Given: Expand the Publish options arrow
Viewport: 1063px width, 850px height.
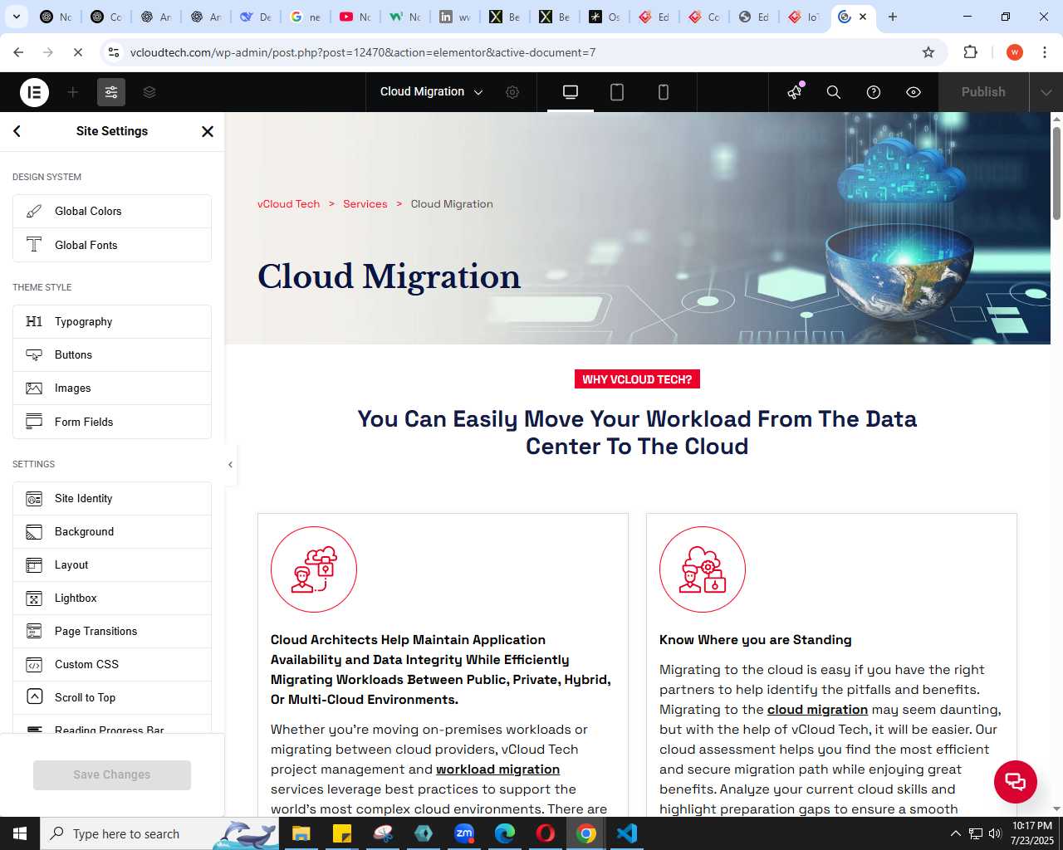Looking at the screenshot, I should tap(1046, 92).
